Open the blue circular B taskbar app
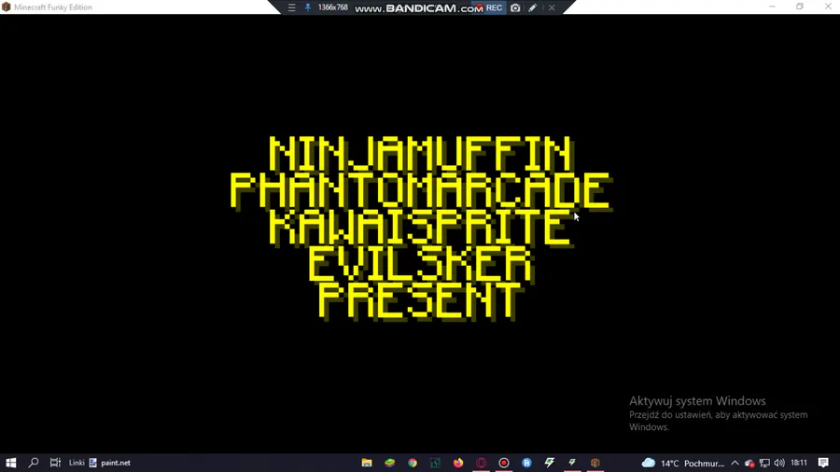 [x=526, y=463]
